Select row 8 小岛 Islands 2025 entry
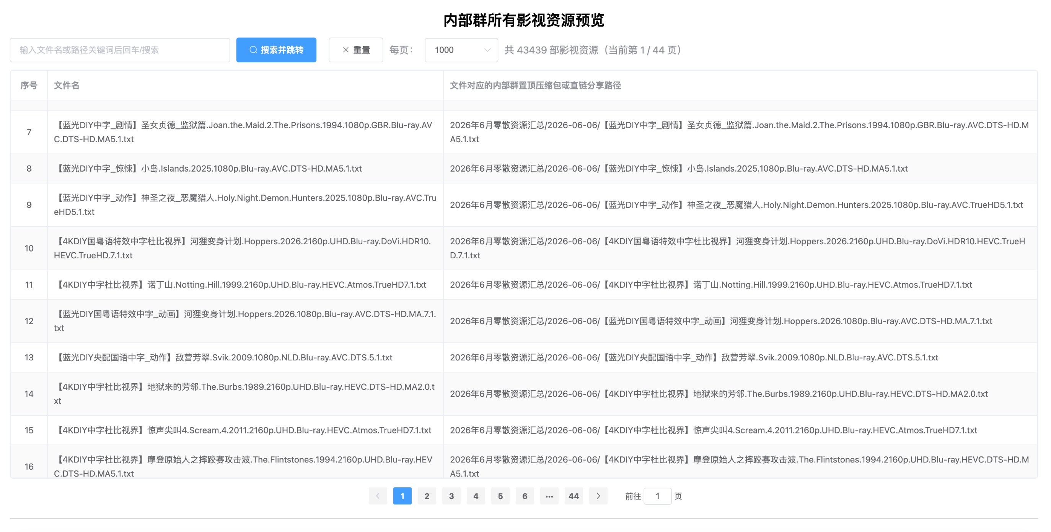Image resolution: width=1051 pixels, height=532 pixels. 524,169
